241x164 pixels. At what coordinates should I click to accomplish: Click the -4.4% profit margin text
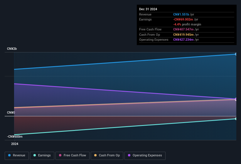pyautogui.click(x=187, y=24)
